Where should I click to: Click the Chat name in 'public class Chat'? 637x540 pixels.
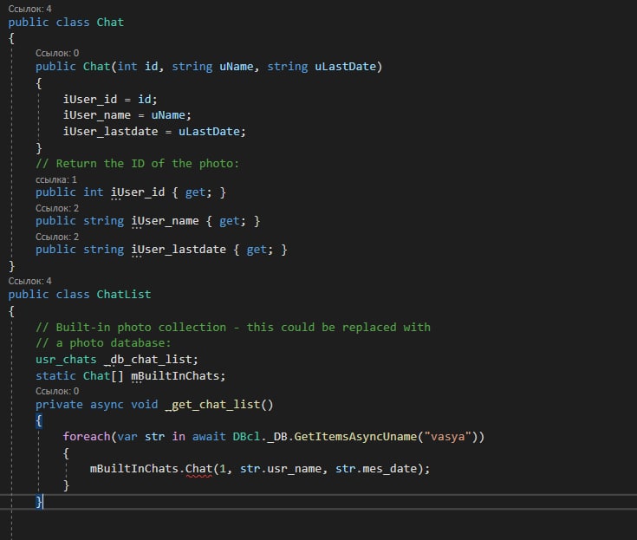tap(110, 23)
